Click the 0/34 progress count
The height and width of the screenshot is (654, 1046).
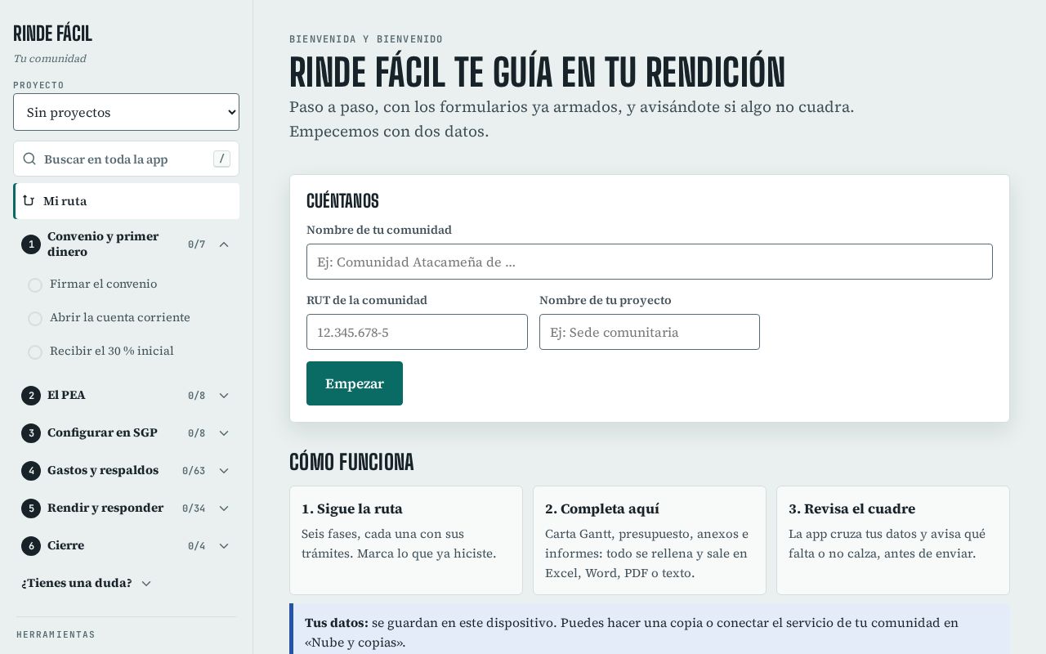(x=194, y=508)
